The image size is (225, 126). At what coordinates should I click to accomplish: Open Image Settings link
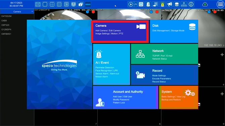point(102,34)
